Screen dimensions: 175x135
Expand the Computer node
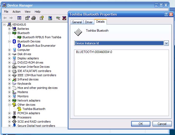9,50
